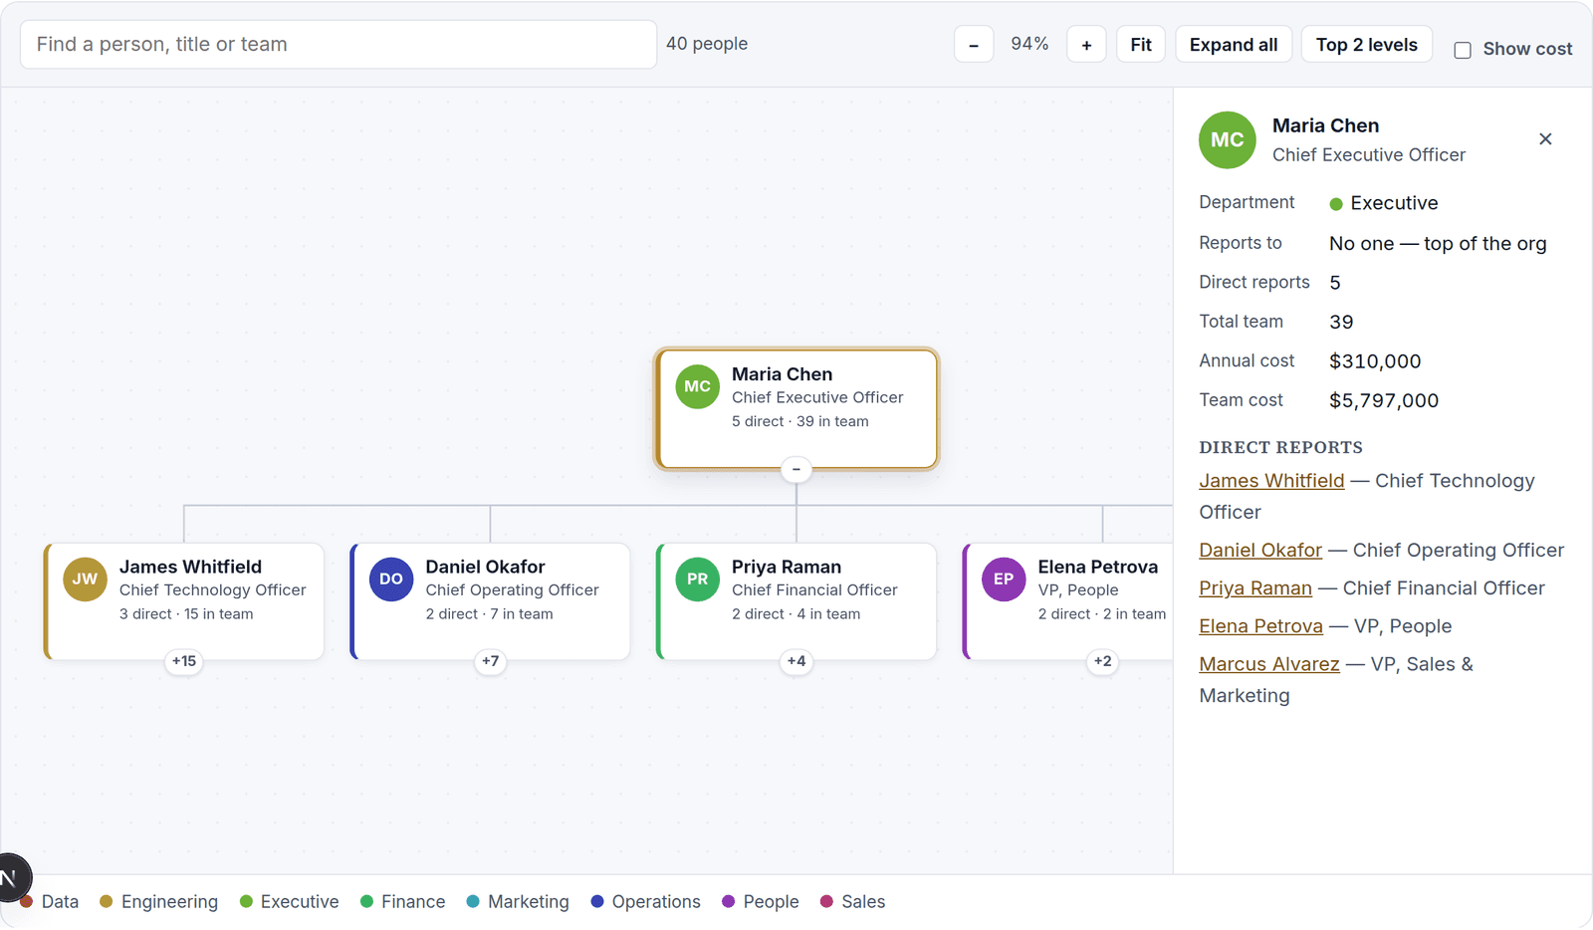Click the Engineering legend color dot
This screenshot has height=930, width=1593.
point(107,902)
